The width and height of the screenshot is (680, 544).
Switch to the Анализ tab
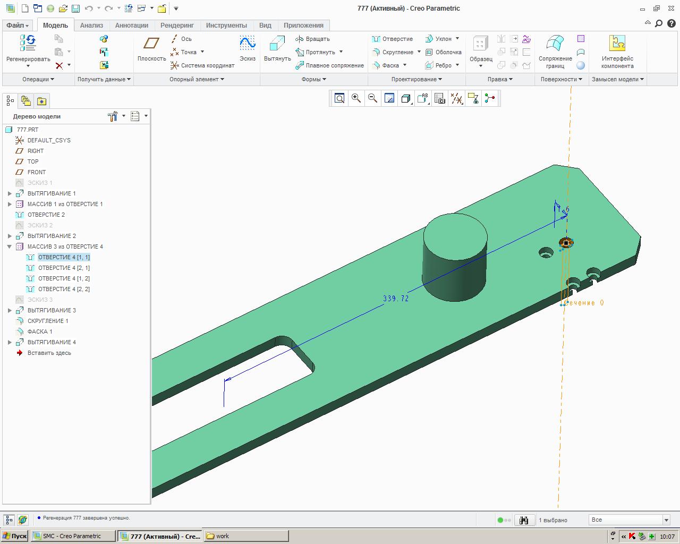tap(91, 25)
